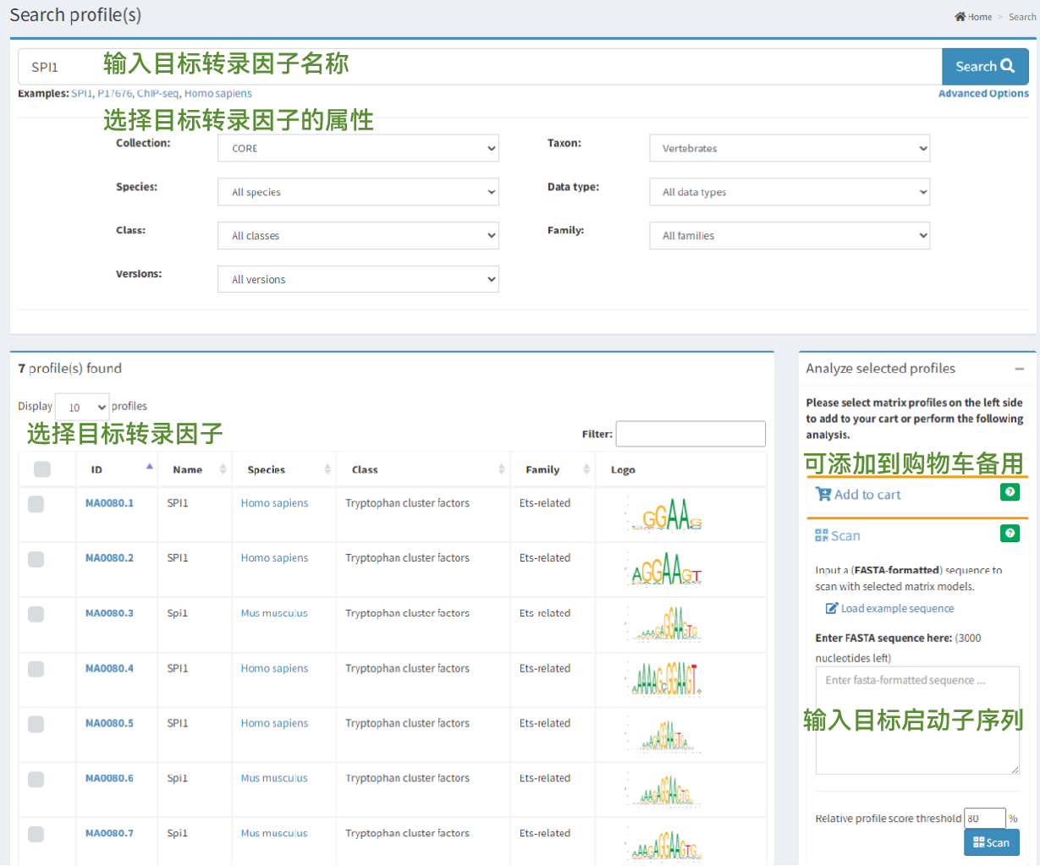Open the MA0080.3 profile ID link
1040x866 pixels.
109,613
